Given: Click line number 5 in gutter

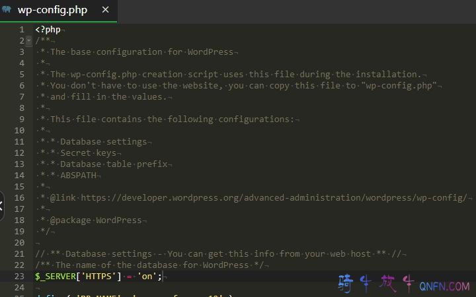Looking at the screenshot, I should (x=22, y=75).
